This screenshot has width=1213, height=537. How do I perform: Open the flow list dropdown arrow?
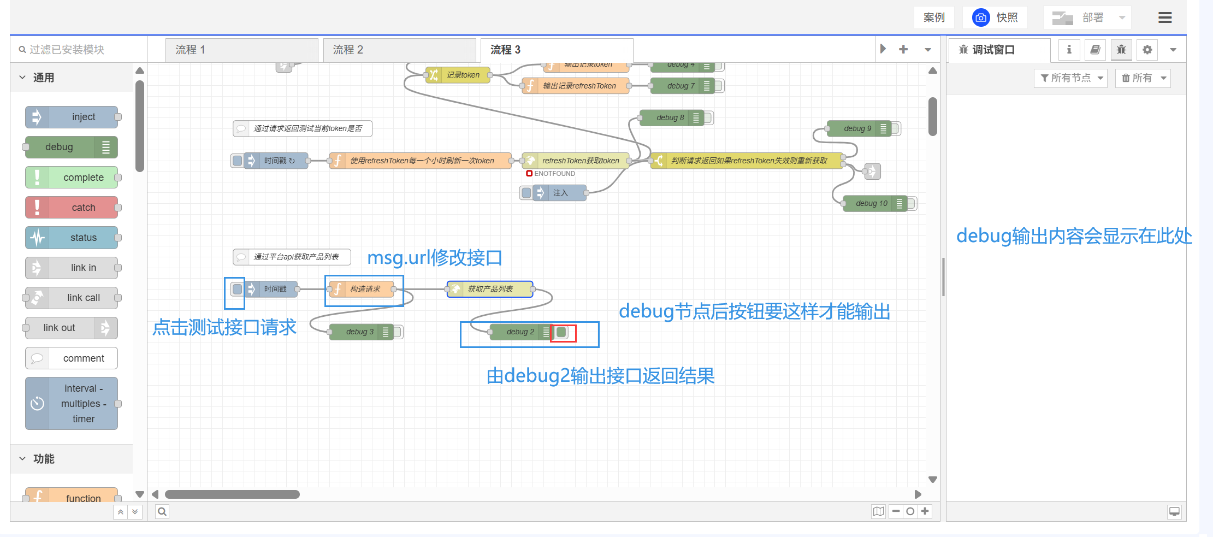(927, 50)
